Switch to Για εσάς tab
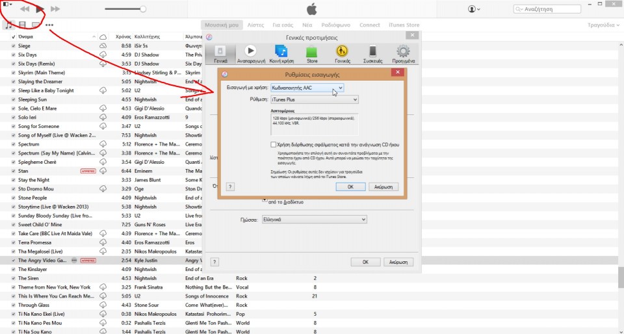Viewport: 624px width, 334px height. click(x=283, y=25)
